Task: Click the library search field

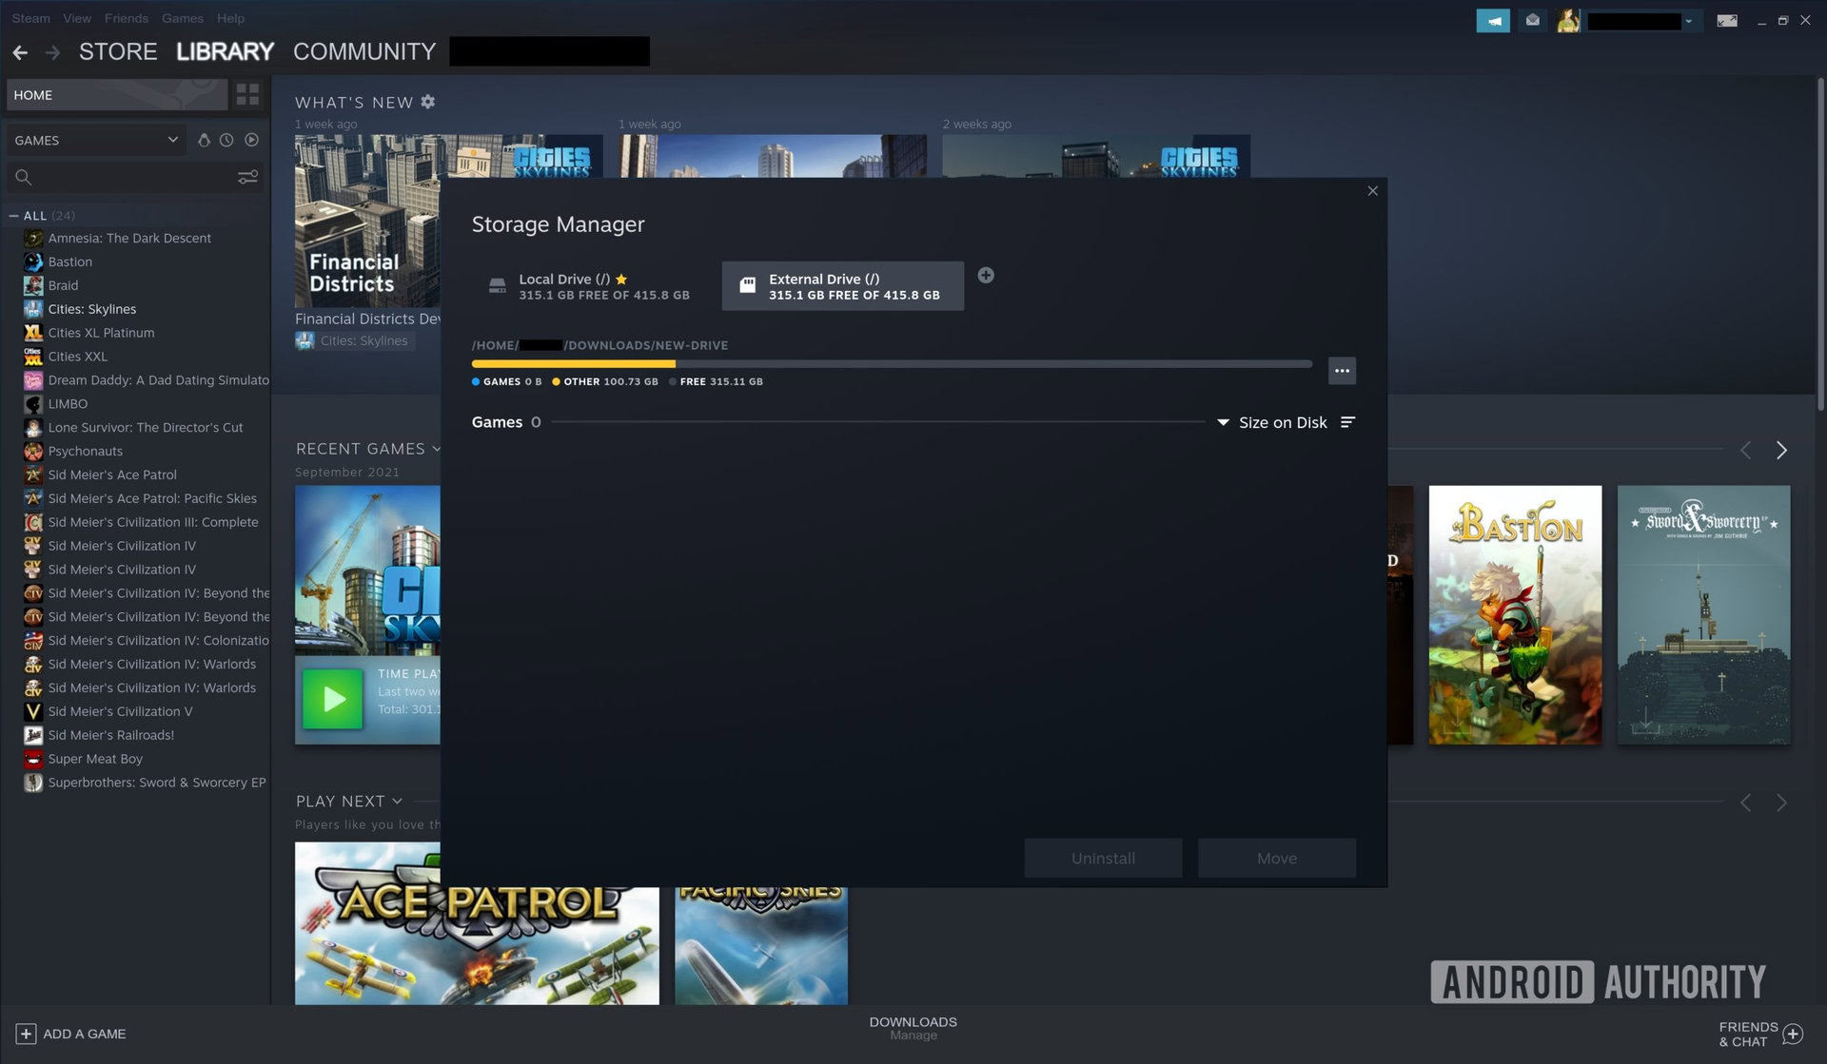Action: click(124, 177)
